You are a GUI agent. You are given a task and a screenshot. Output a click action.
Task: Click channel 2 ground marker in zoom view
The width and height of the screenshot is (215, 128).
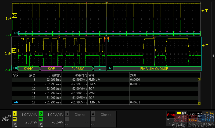click(8, 70)
